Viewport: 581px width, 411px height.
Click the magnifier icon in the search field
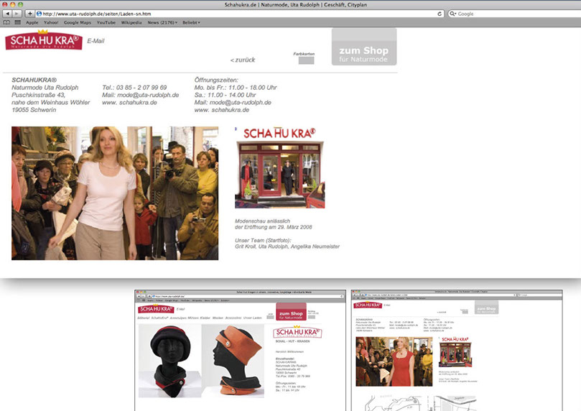(x=453, y=14)
